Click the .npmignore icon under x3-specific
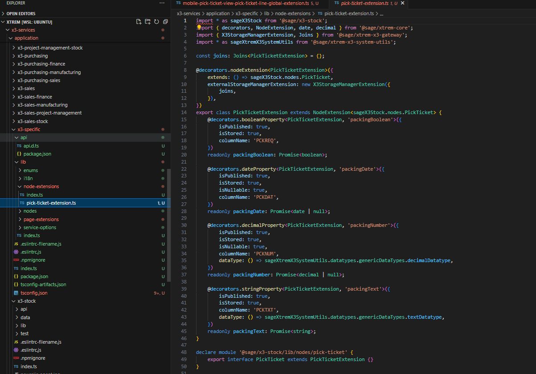Image resolution: width=536 pixels, height=374 pixels. [16, 260]
